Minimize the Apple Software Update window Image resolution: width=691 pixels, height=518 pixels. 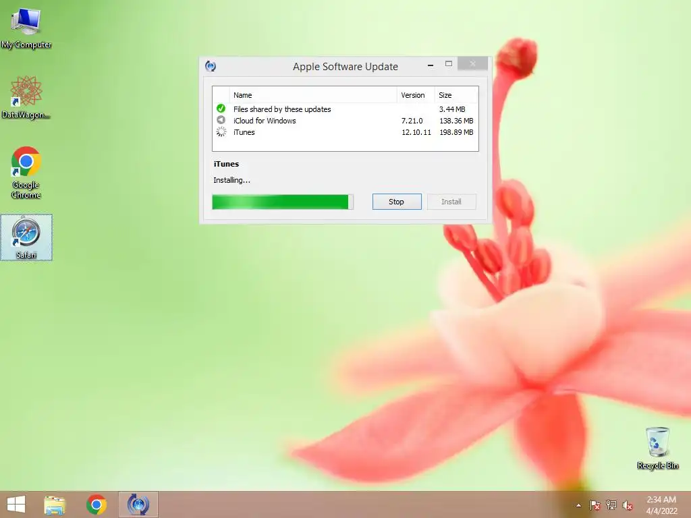[431, 65]
